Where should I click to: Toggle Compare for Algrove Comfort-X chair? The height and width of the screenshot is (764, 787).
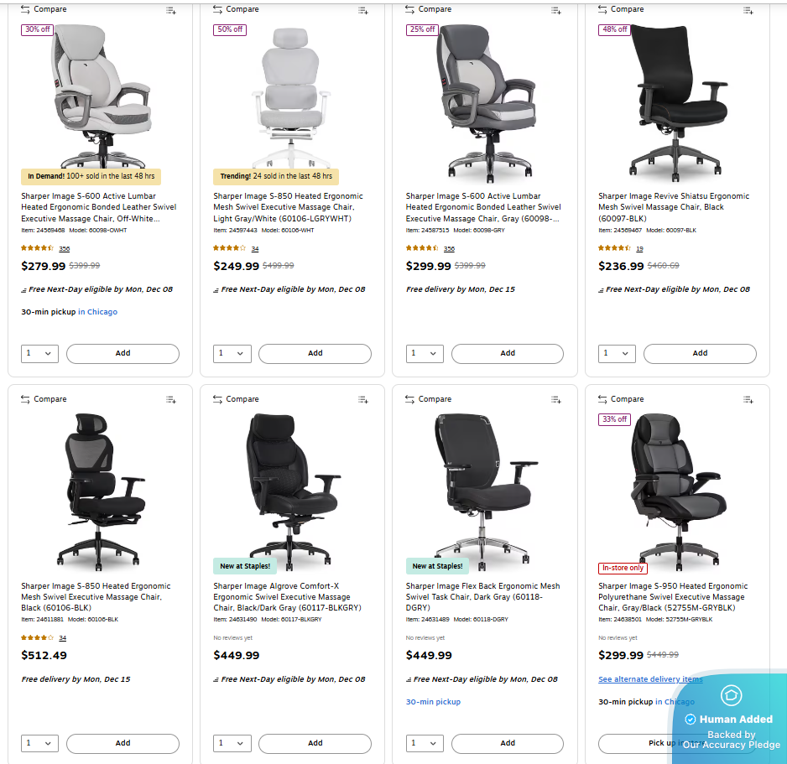(x=236, y=399)
